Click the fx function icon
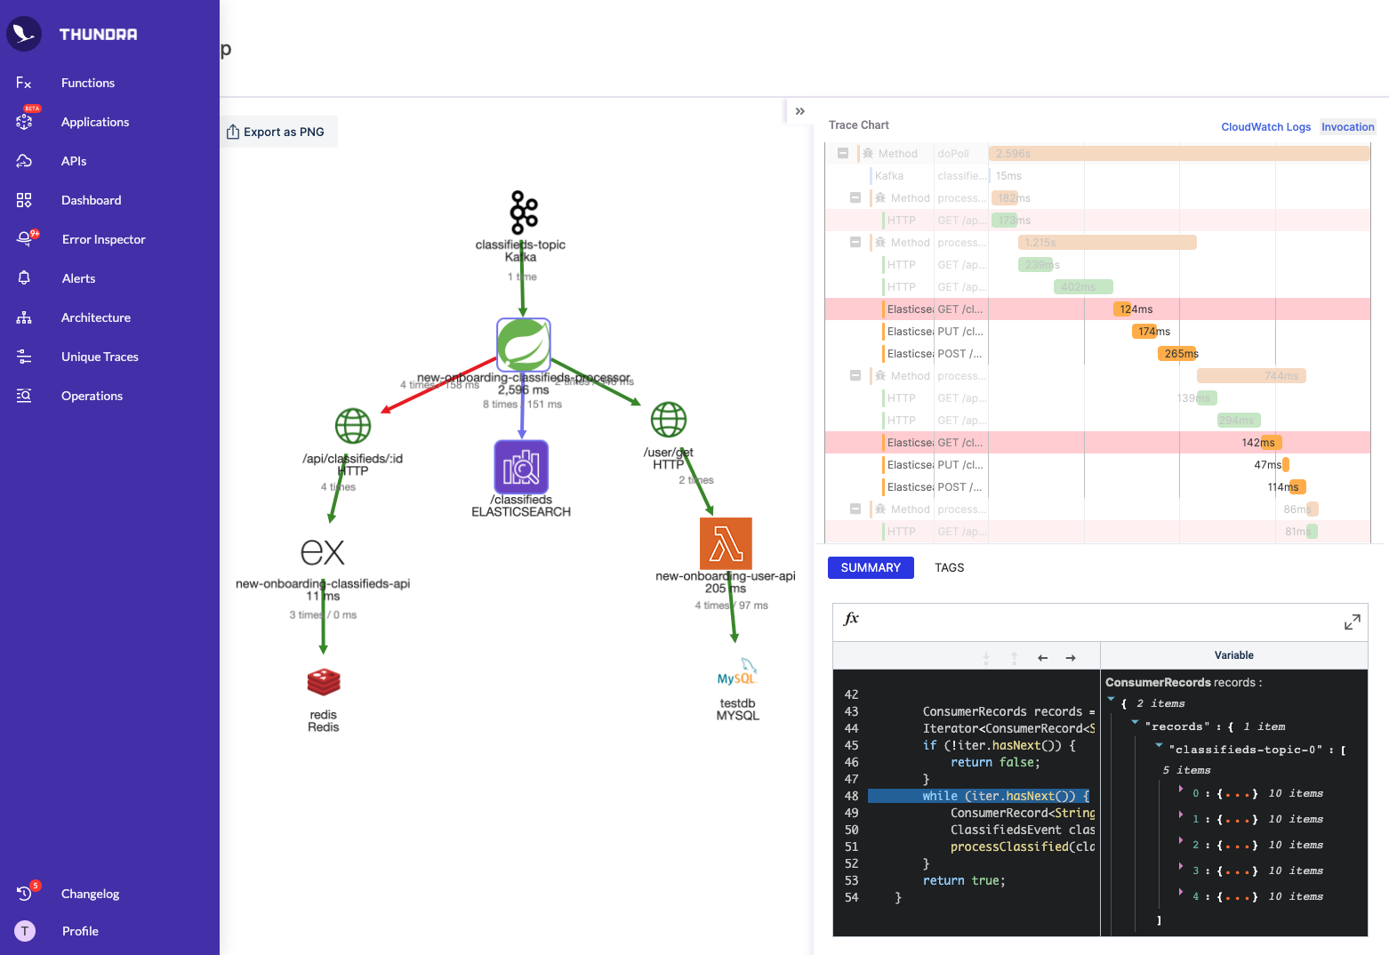This screenshot has height=955, width=1389. pyautogui.click(x=851, y=618)
